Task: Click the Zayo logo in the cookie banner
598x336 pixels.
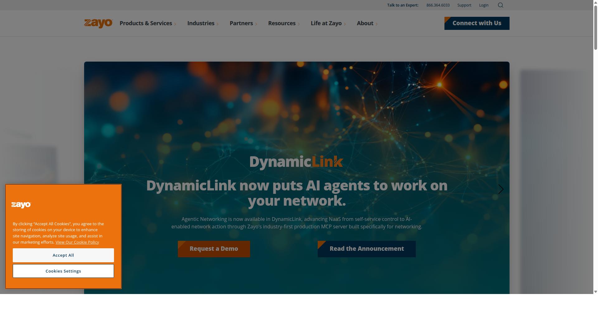Action: 21,205
